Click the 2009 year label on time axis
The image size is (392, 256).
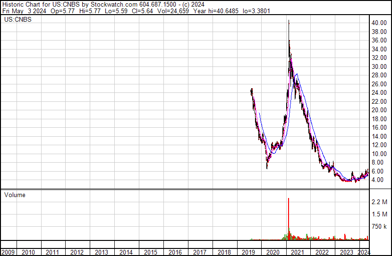tap(8, 252)
